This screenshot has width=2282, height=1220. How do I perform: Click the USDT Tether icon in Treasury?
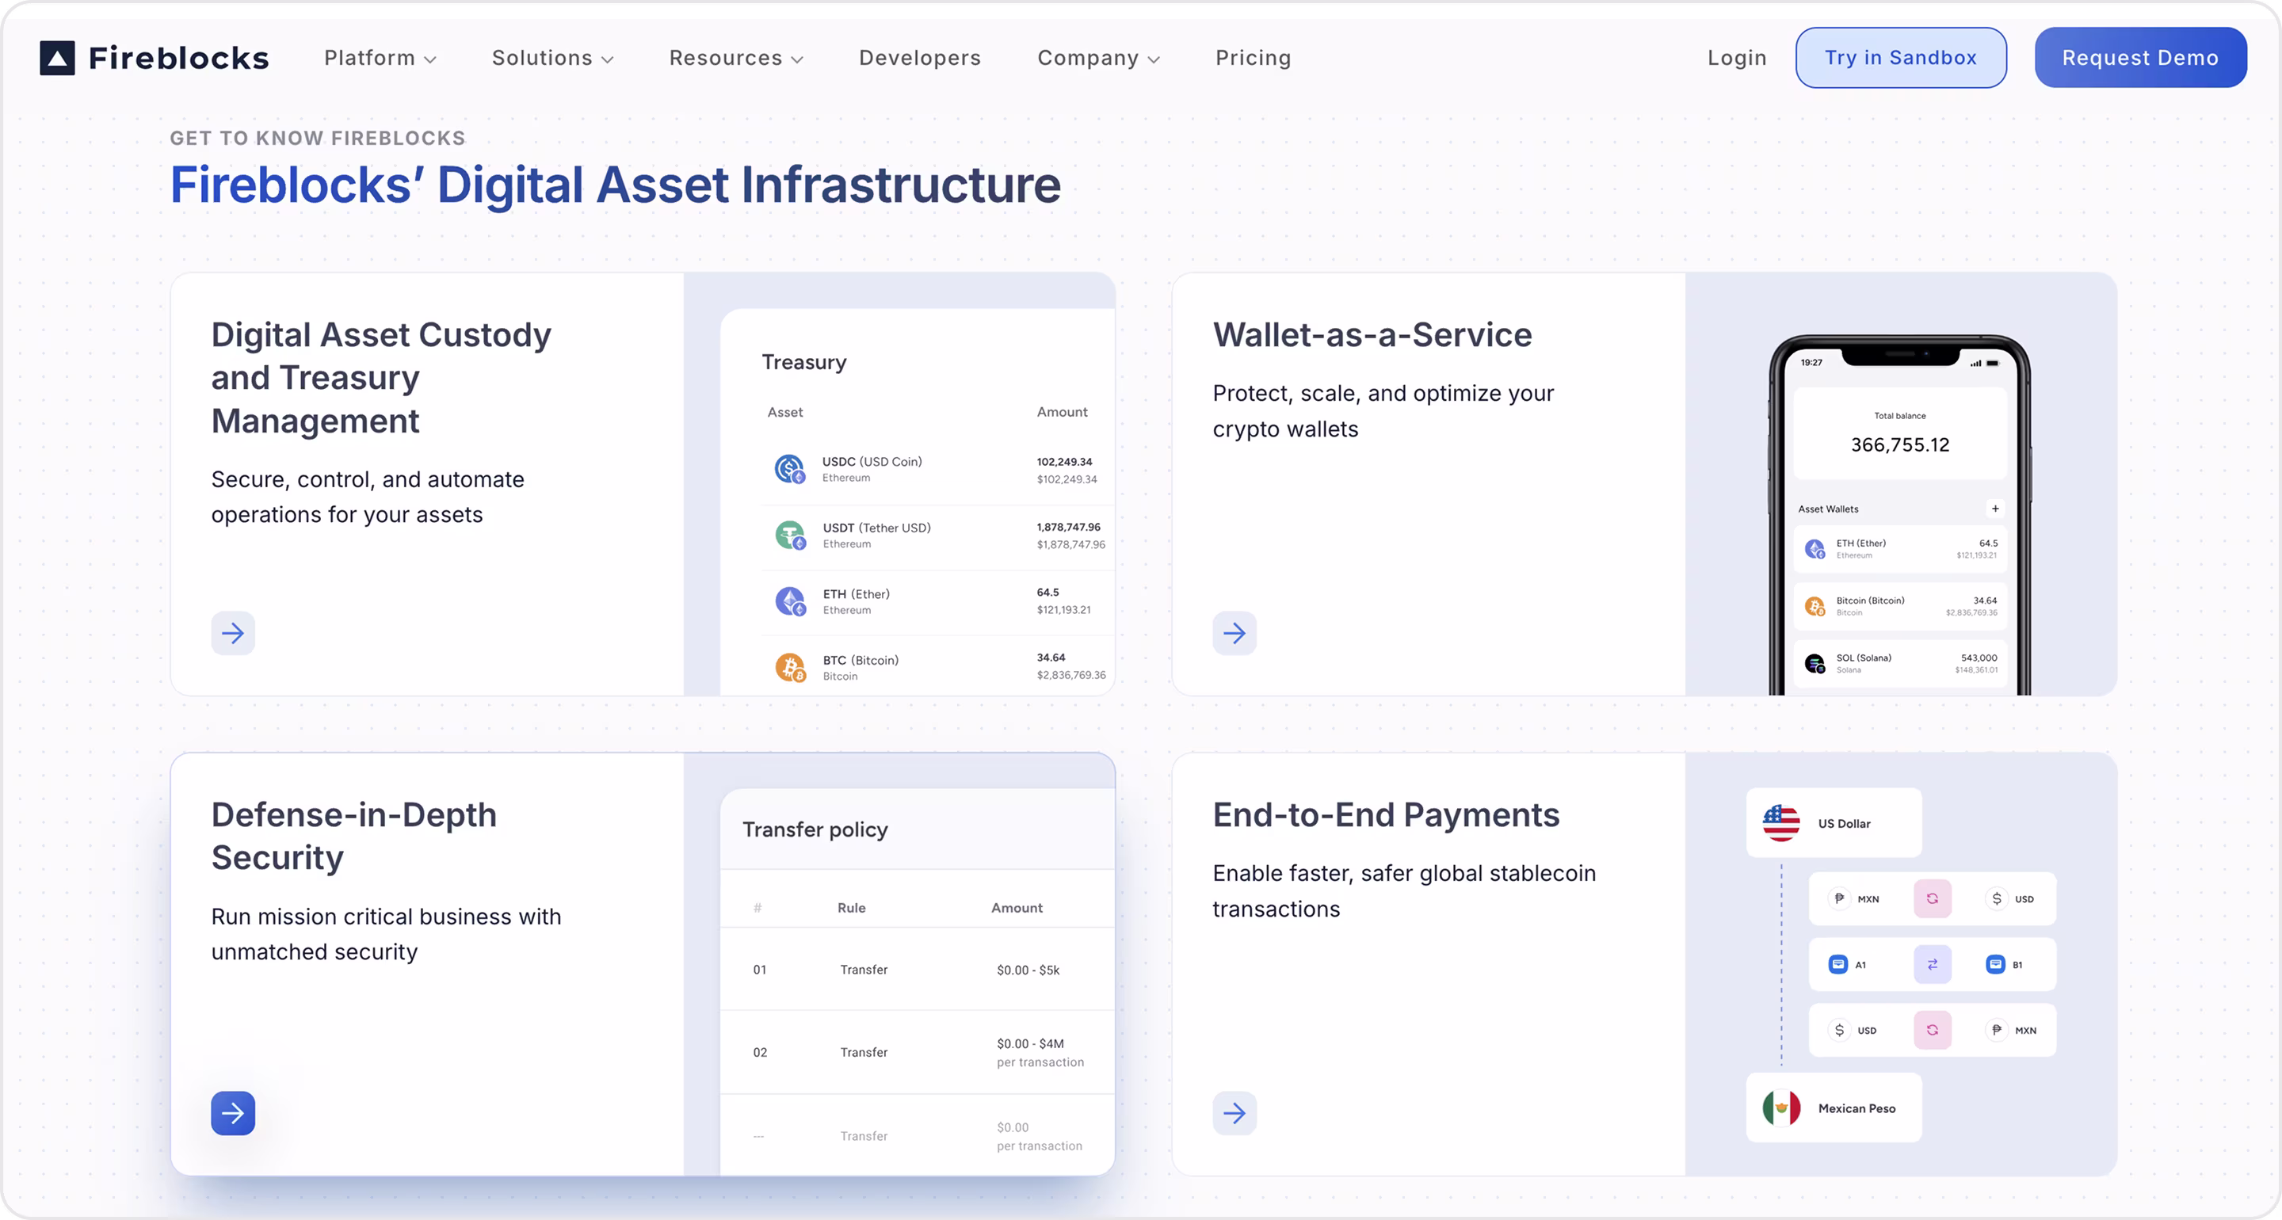click(789, 535)
